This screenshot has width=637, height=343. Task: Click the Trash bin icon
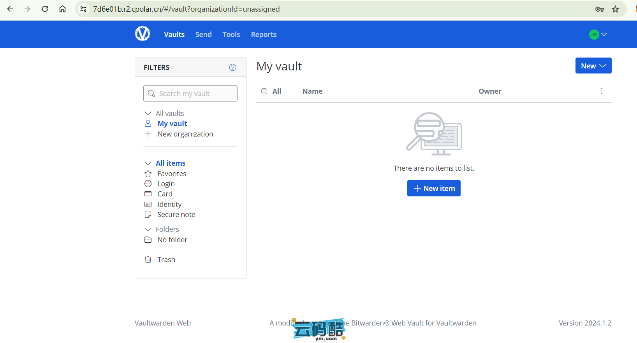[148, 259]
